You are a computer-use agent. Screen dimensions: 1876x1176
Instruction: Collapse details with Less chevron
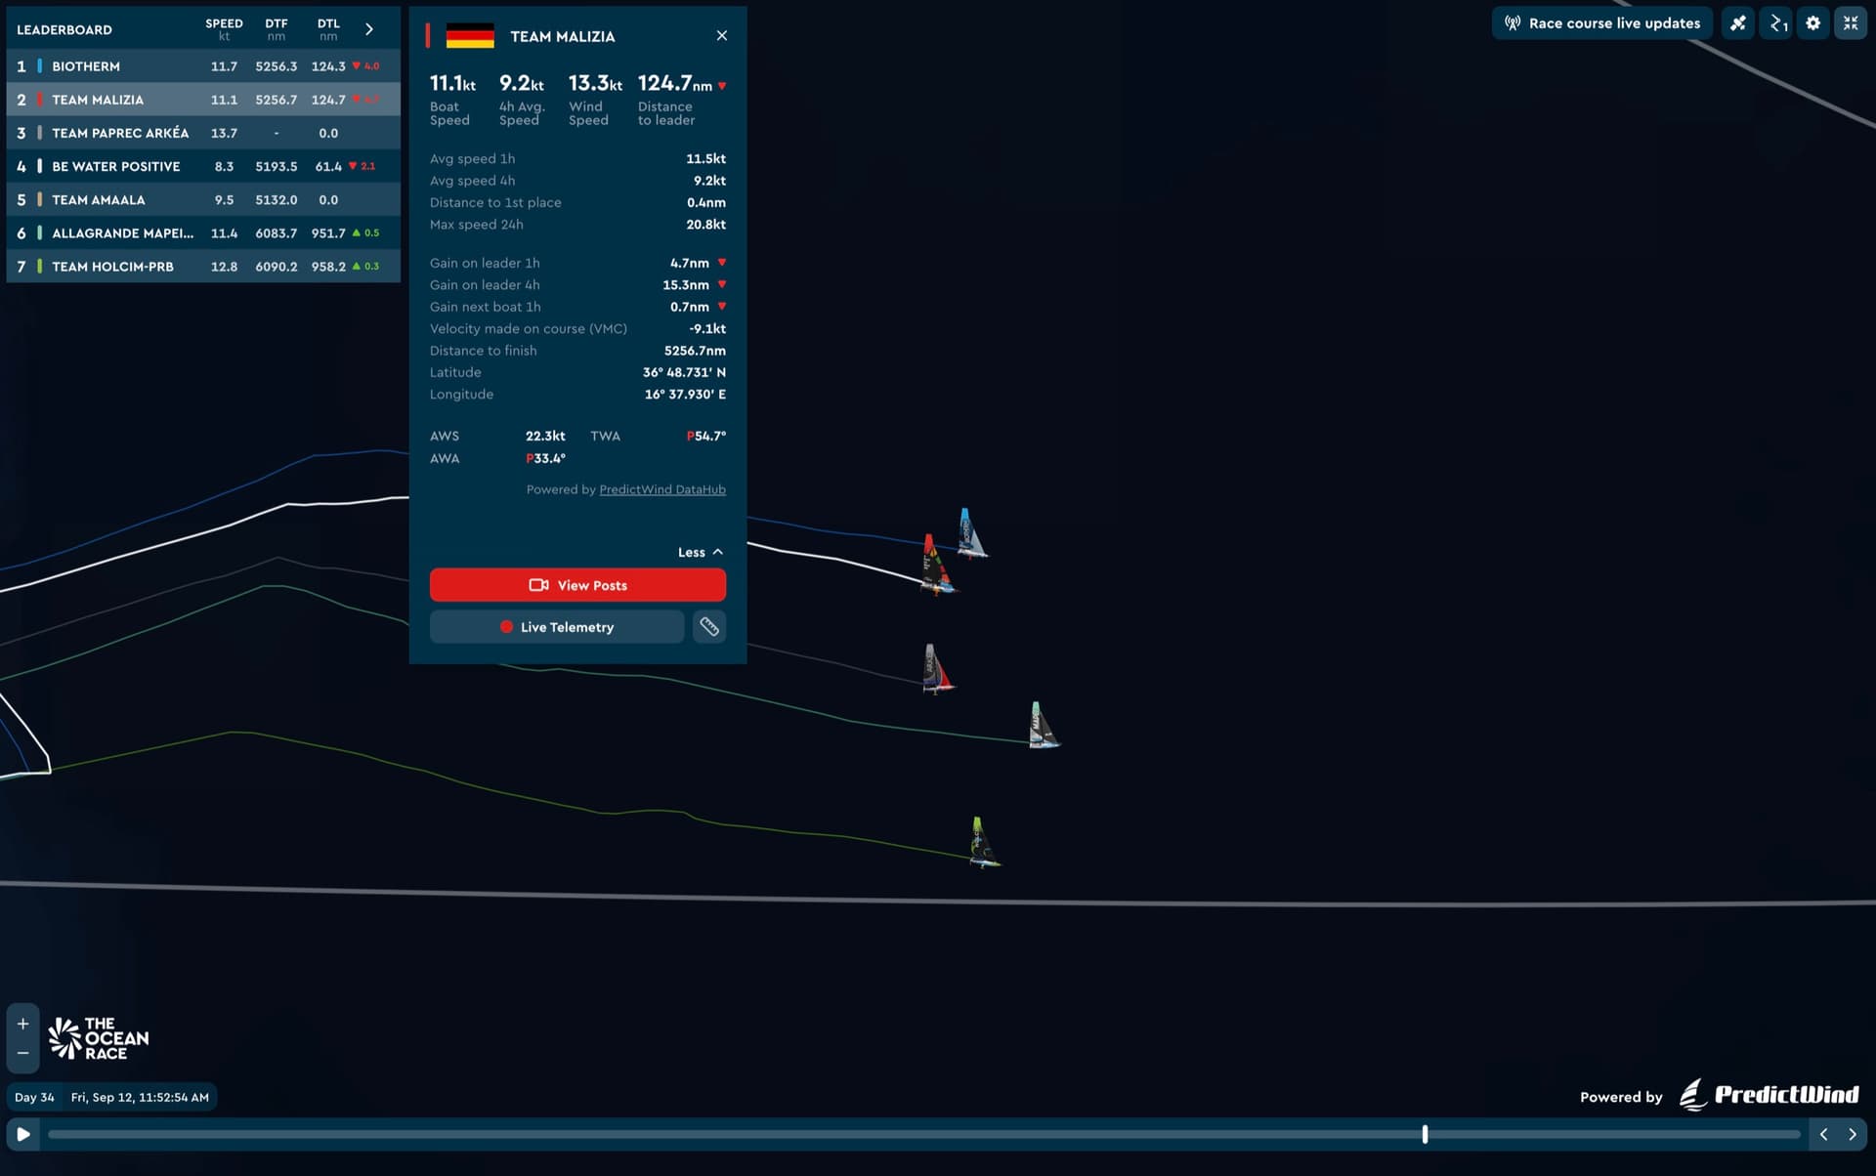tap(701, 552)
